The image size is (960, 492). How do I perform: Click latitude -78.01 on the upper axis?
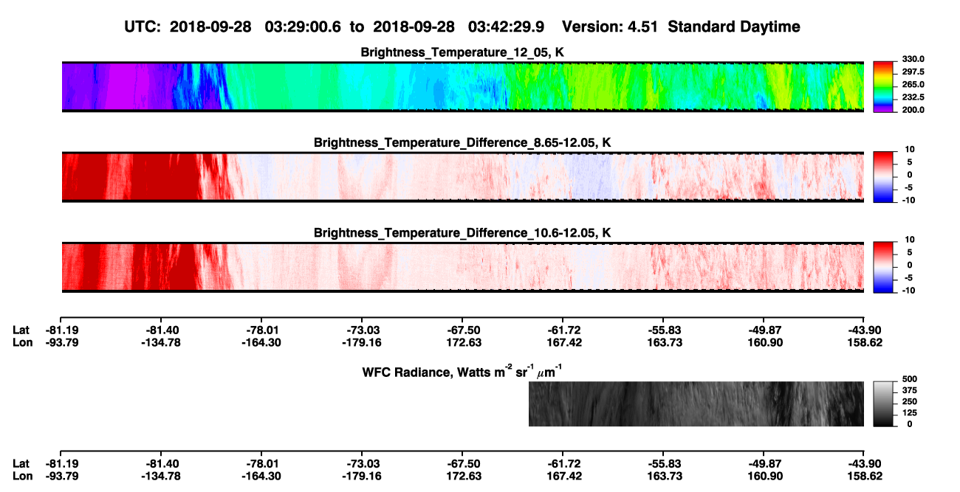(x=261, y=330)
